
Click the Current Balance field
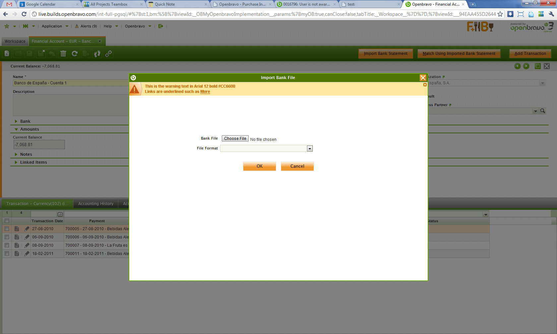[x=39, y=145]
